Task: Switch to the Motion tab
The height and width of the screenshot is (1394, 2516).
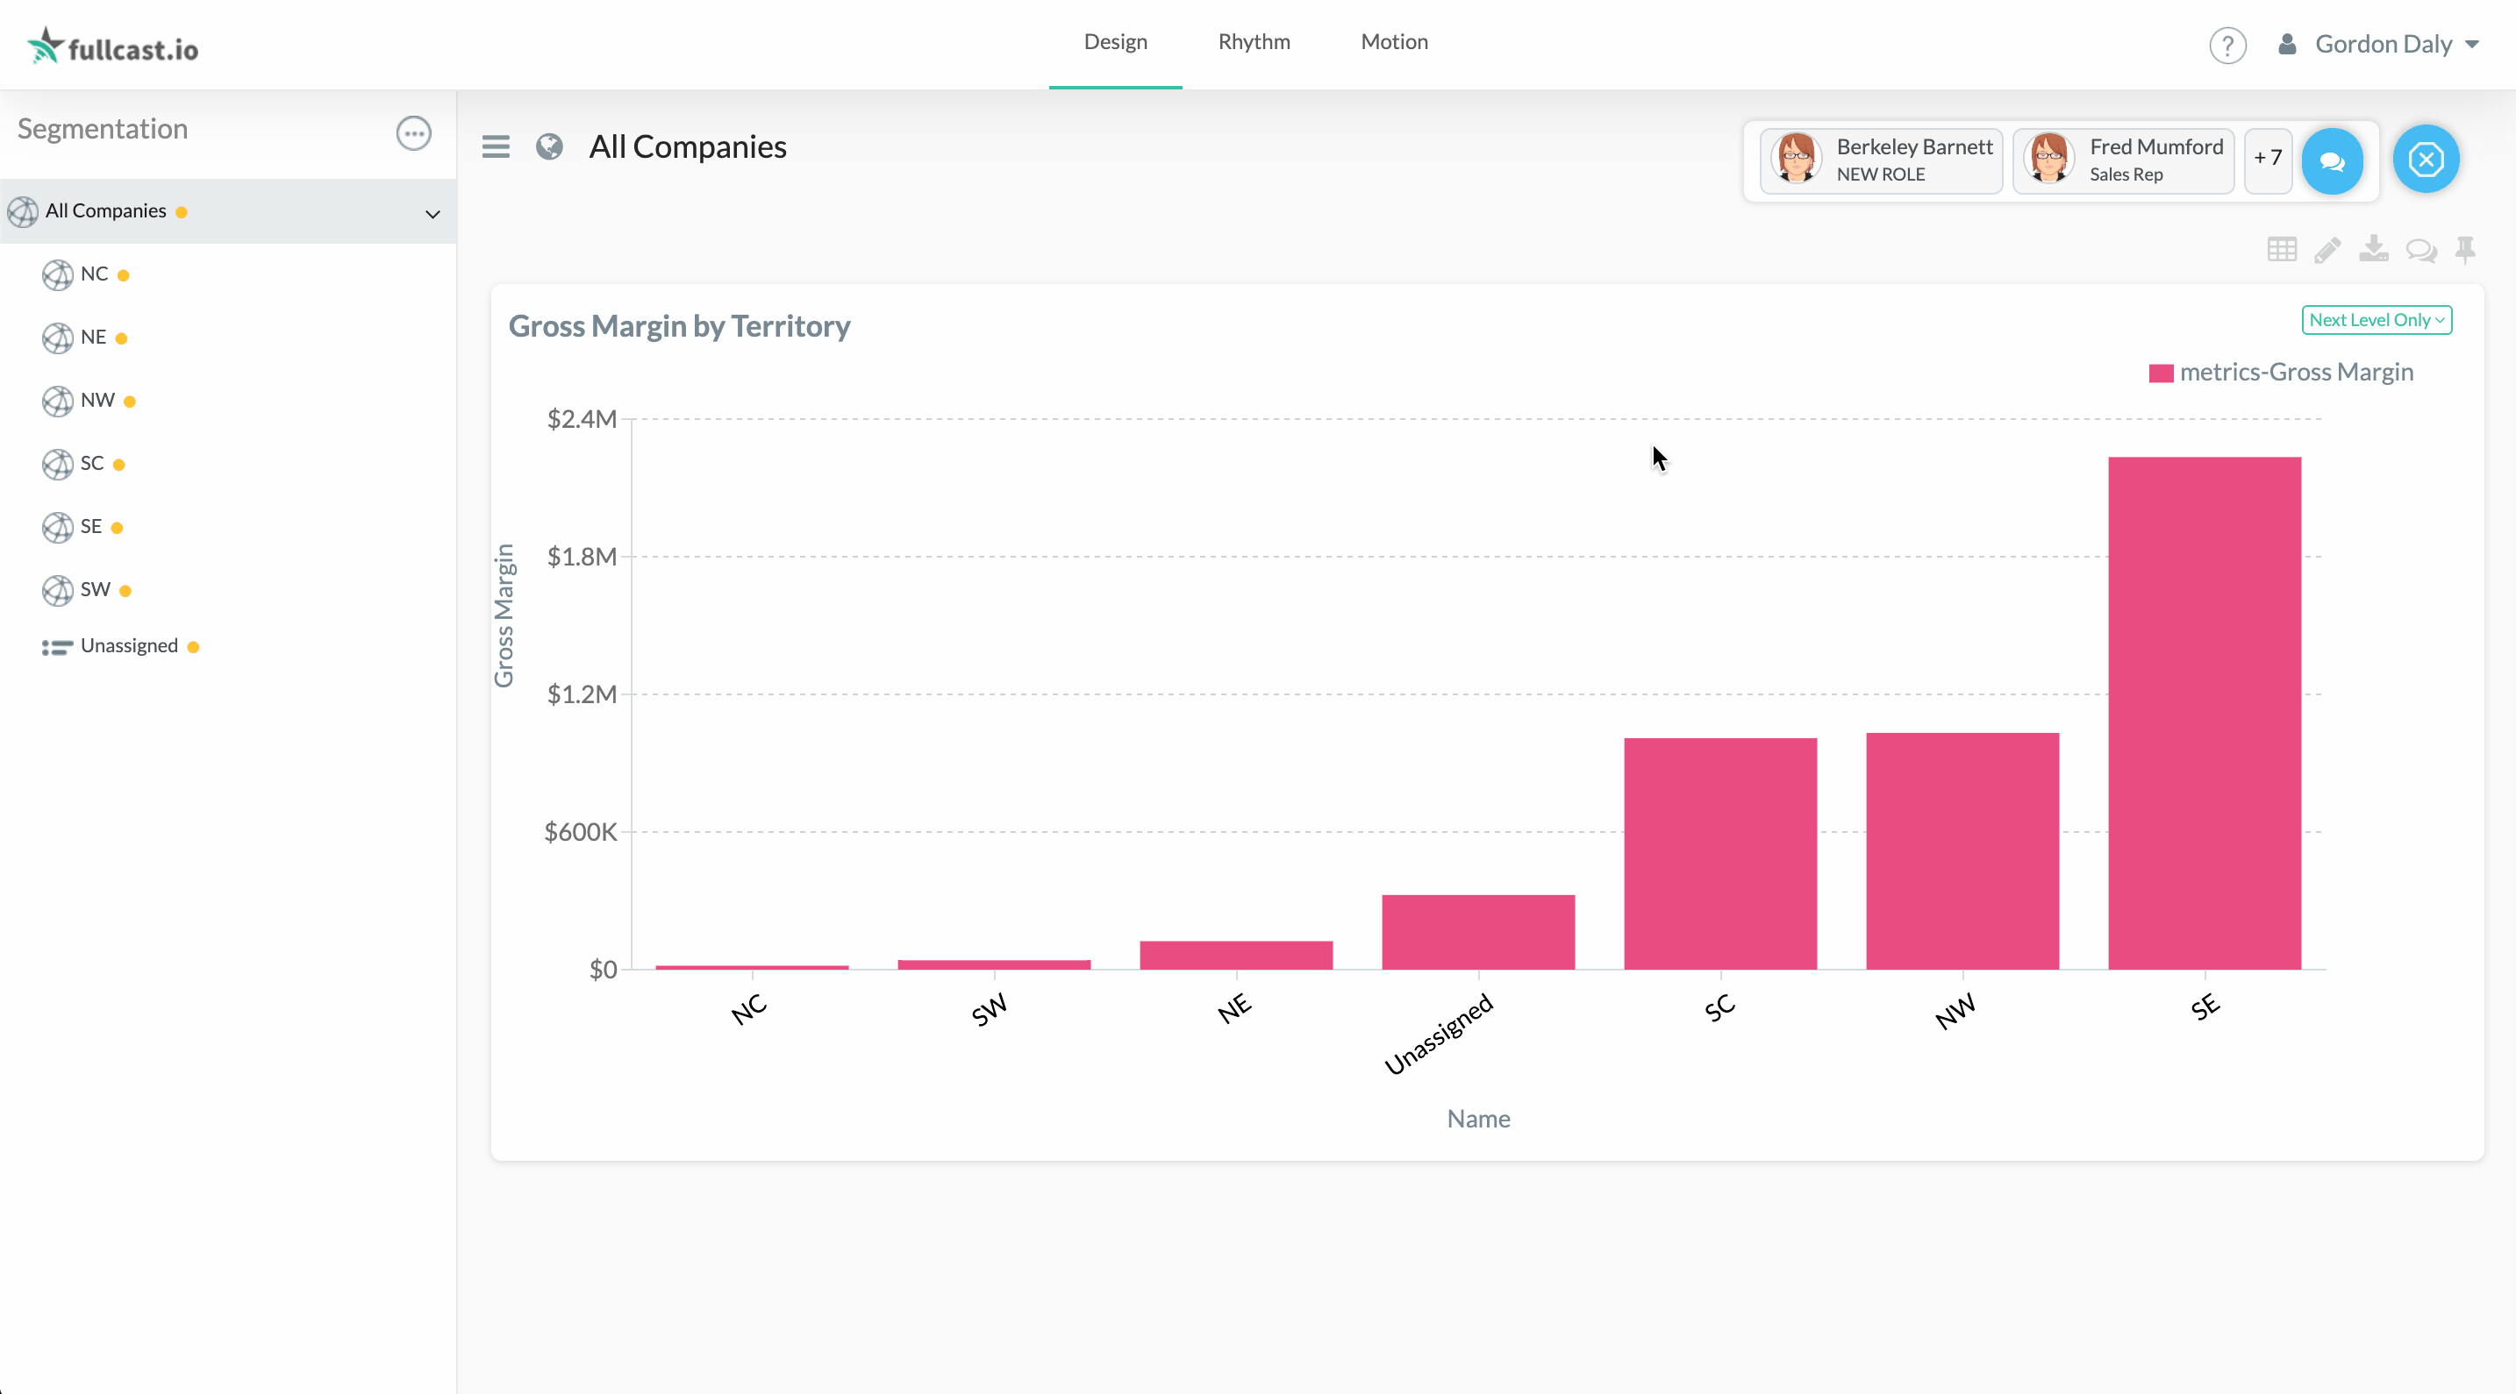Action: click(1394, 42)
